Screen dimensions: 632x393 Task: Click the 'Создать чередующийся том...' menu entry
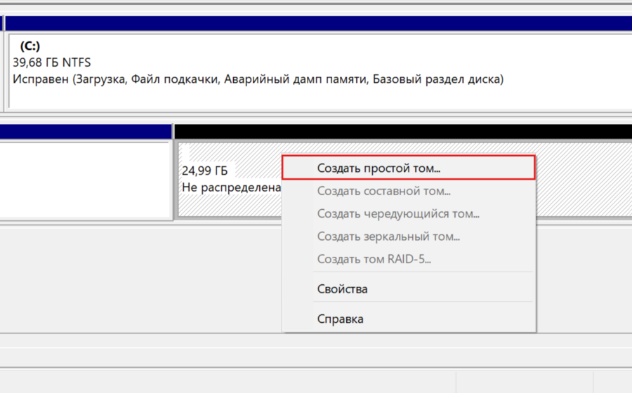tap(398, 214)
